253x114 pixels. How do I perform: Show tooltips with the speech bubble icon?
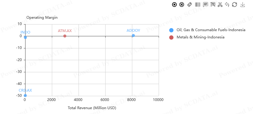pos(205,5)
